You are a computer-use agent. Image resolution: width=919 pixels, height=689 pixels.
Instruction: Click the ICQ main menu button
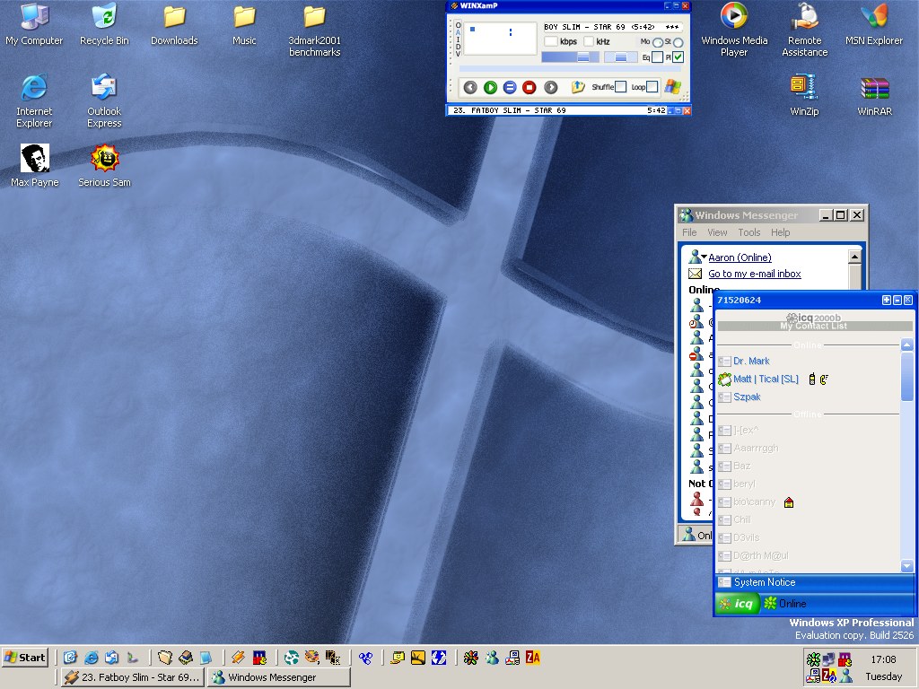738,604
